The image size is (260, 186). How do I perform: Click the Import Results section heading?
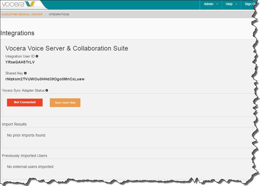tap(14, 124)
